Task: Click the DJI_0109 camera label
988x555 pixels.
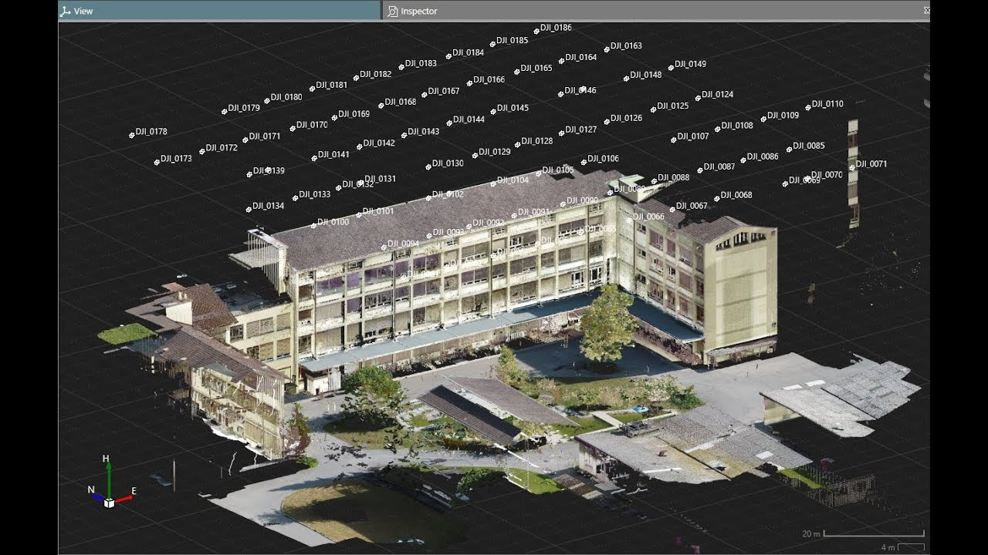Action: coord(783,115)
